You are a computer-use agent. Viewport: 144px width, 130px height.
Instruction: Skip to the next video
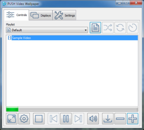point(78,119)
